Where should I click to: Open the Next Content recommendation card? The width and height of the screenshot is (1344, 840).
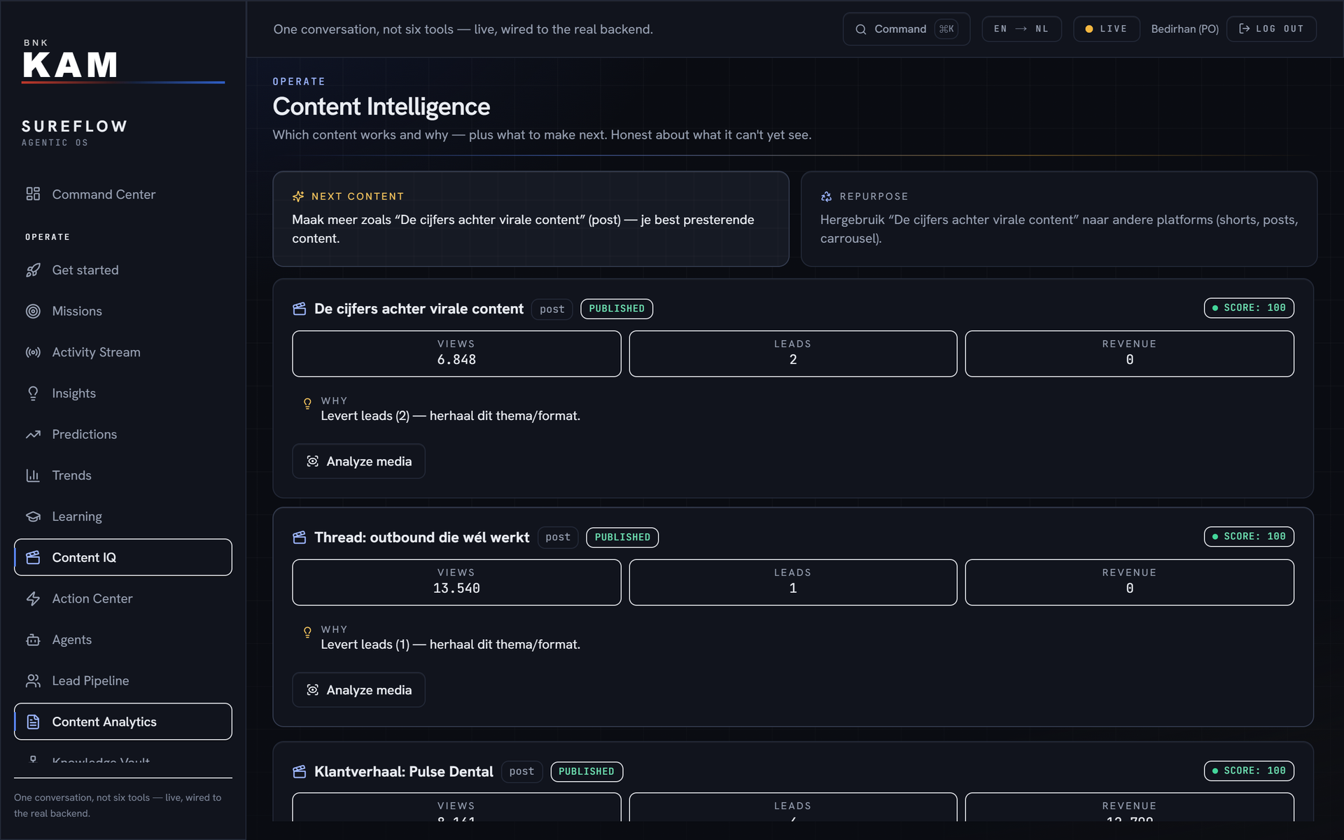(531, 219)
